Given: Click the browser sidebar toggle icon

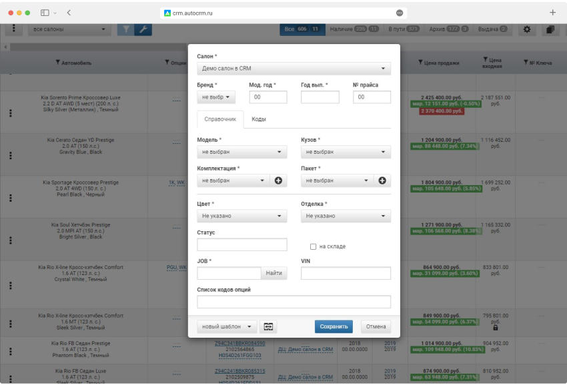Looking at the screenshot, I should click(x=47, y=13).
